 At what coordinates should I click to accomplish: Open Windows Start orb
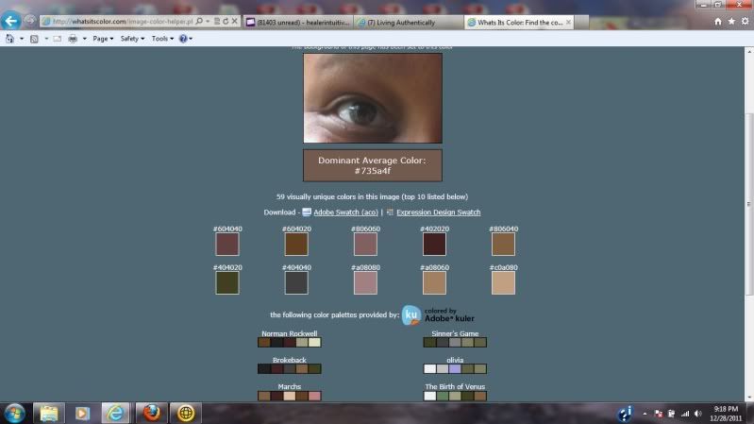pos(14,414)
